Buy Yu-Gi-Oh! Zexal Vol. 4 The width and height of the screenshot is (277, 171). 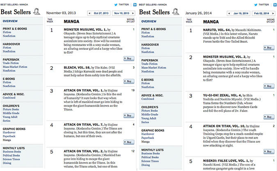(x=269, y=117)
